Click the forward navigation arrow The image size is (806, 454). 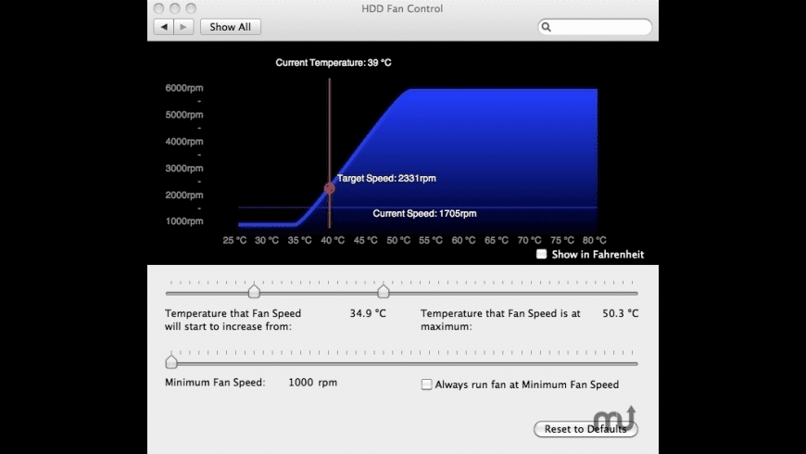[183, 27]
